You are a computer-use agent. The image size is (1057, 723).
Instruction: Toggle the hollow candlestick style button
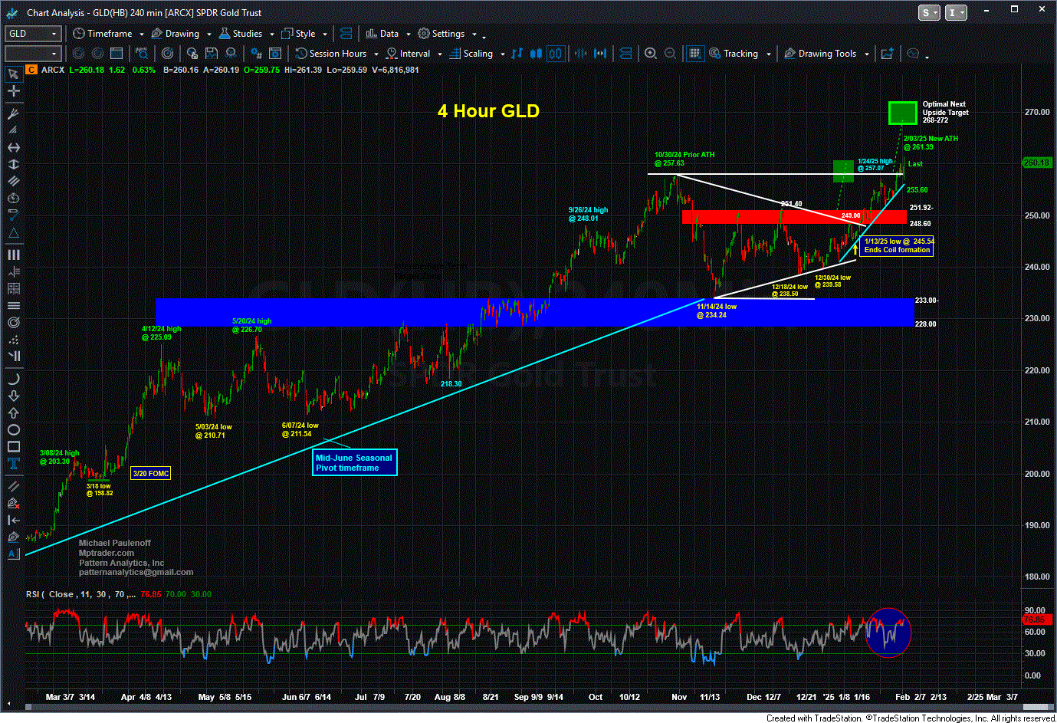556,53
